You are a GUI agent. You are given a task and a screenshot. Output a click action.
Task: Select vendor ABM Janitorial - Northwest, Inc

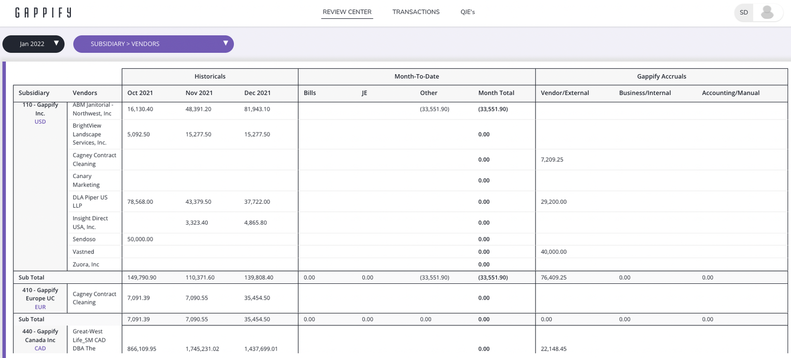(93, 109)
